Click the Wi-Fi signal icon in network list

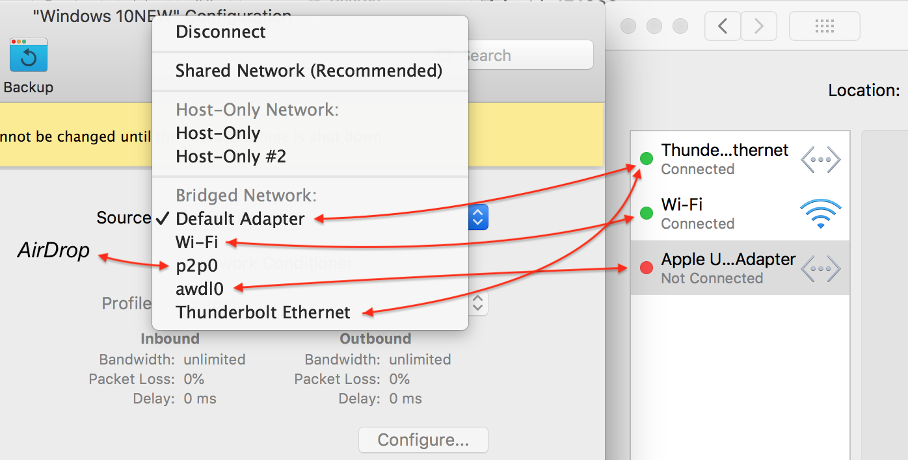820,214
